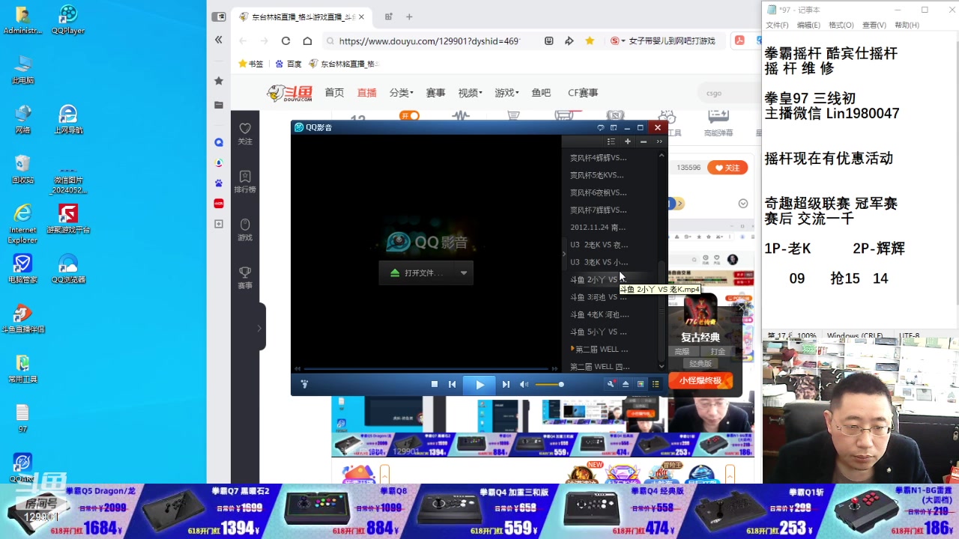Adjust the QQ影音 volume slider
Viewport: 959px width, 539px height.
[549, 384]
